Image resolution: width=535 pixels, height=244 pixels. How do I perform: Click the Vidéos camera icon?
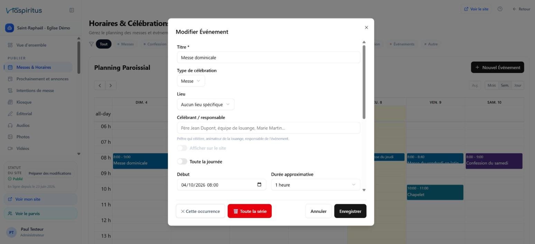10,149
